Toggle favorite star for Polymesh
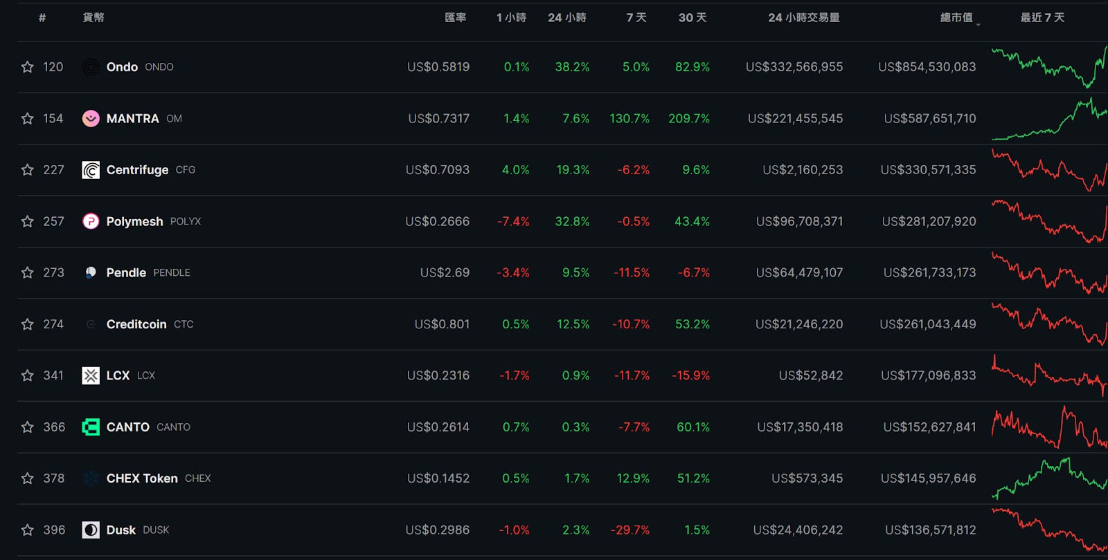This screenshot has width=1108, height=560. click(x=27, y=221)
